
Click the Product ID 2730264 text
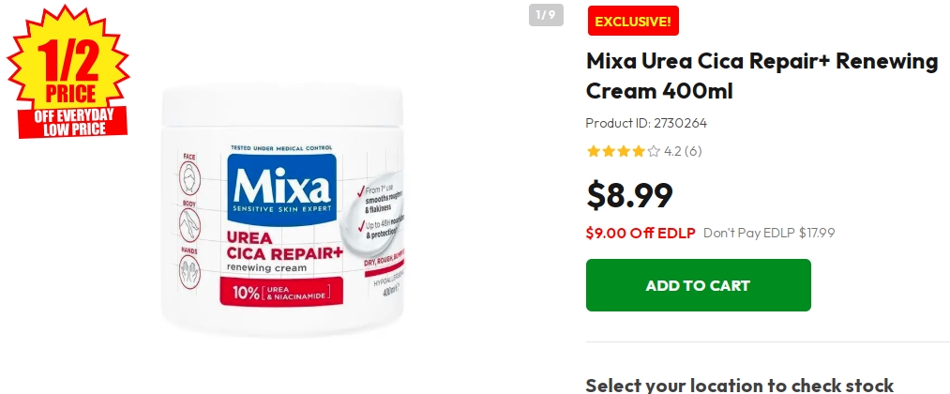click(646, 123)
